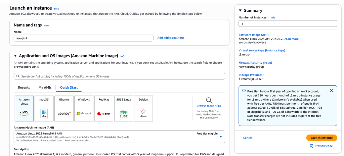Collapse the Summary panel

click(x=240, y=10)
